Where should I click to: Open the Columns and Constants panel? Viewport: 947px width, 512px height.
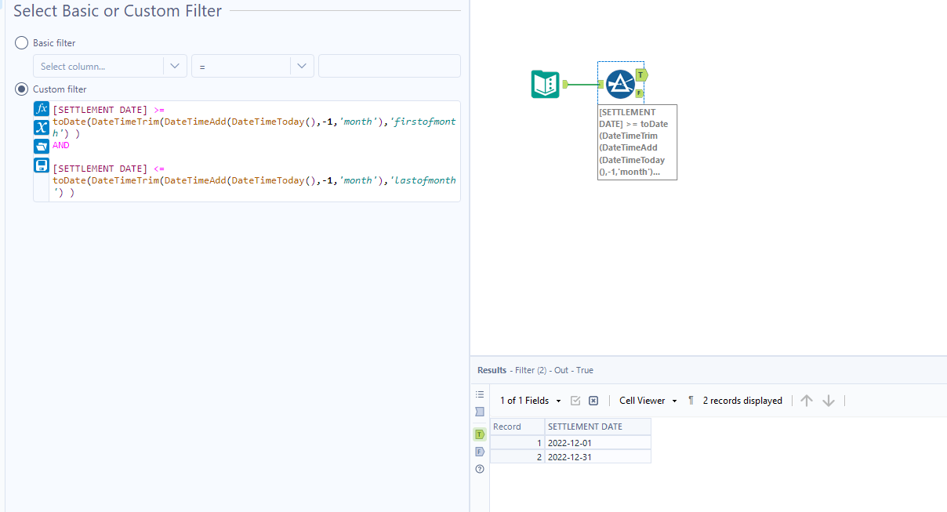click(41, 127)
